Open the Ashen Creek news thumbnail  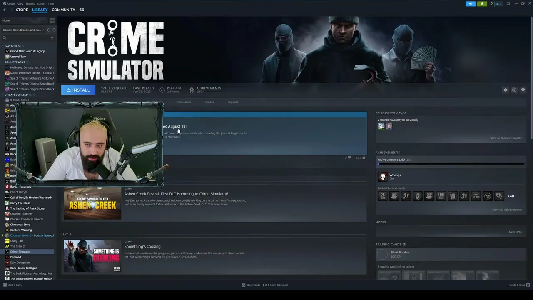pos(92,203)
